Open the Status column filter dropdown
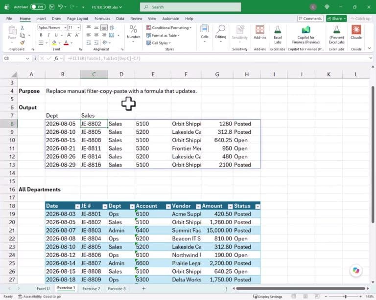The image size is (376, 300). [x=258, y=207]
